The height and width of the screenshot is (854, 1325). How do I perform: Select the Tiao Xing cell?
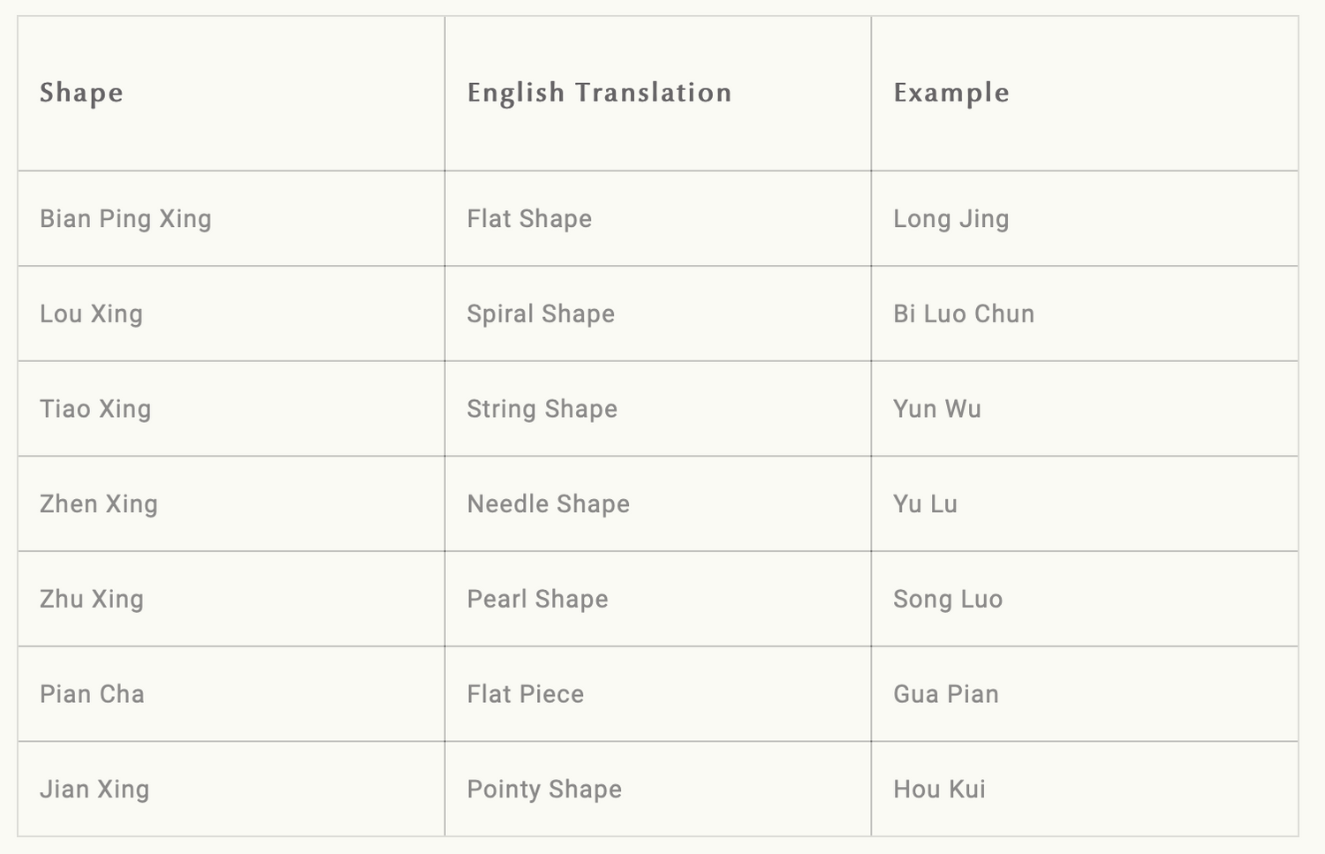(231, 409)
